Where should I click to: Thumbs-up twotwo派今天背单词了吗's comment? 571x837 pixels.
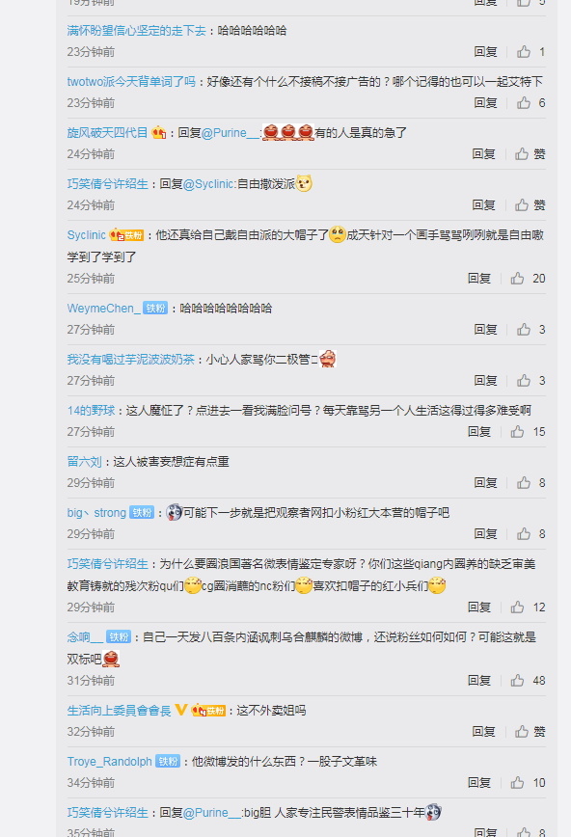pyautogui.click(x=524, y=102)
